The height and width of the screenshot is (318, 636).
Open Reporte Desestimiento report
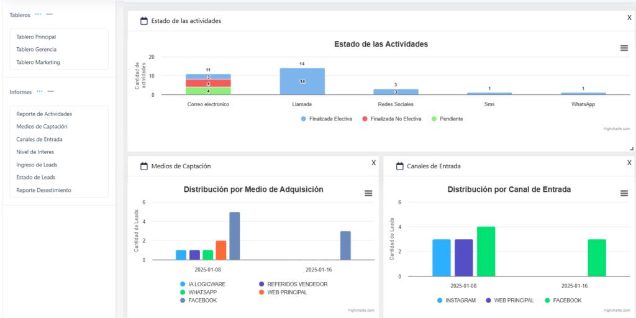(44, 190)
